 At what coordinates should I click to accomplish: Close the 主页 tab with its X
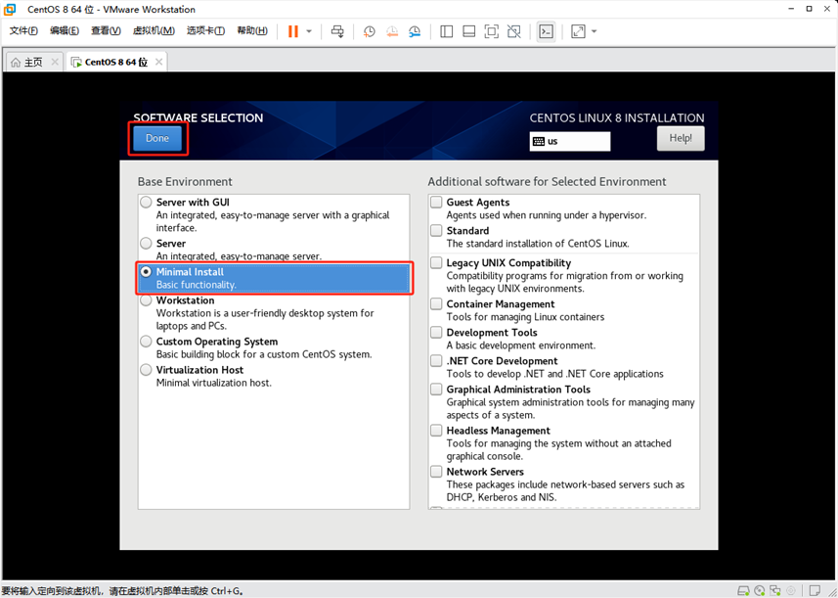55,62
